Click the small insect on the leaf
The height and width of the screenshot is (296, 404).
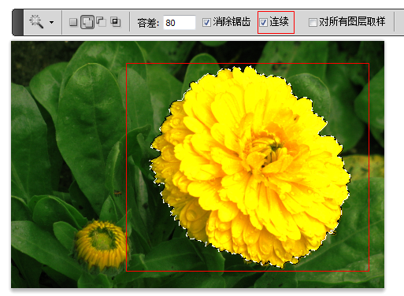click(x=118, y=193)
